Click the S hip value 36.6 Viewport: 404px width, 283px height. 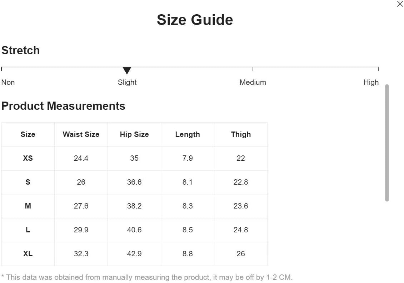pos(134,182)
